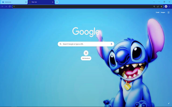172x107 pixels.
Task: Open Google Images link
Action: (x=163, y=13)
